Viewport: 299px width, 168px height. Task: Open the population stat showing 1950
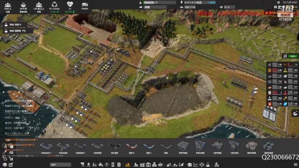click(x=7, y=7)
